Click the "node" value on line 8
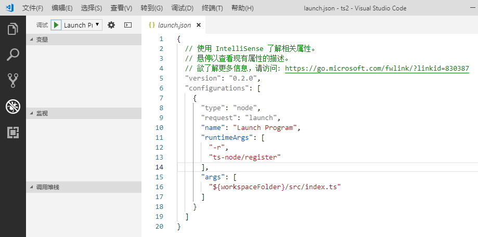 (245, 108)
